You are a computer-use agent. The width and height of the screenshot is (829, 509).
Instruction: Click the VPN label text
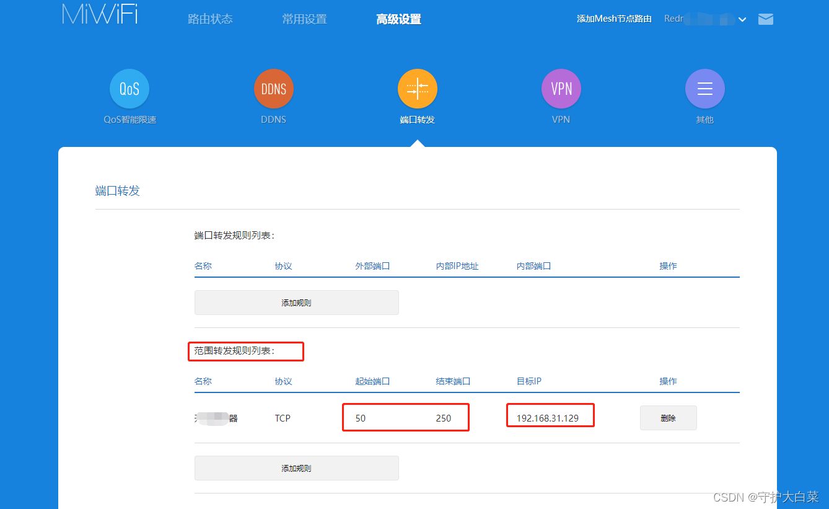(561, 120)
